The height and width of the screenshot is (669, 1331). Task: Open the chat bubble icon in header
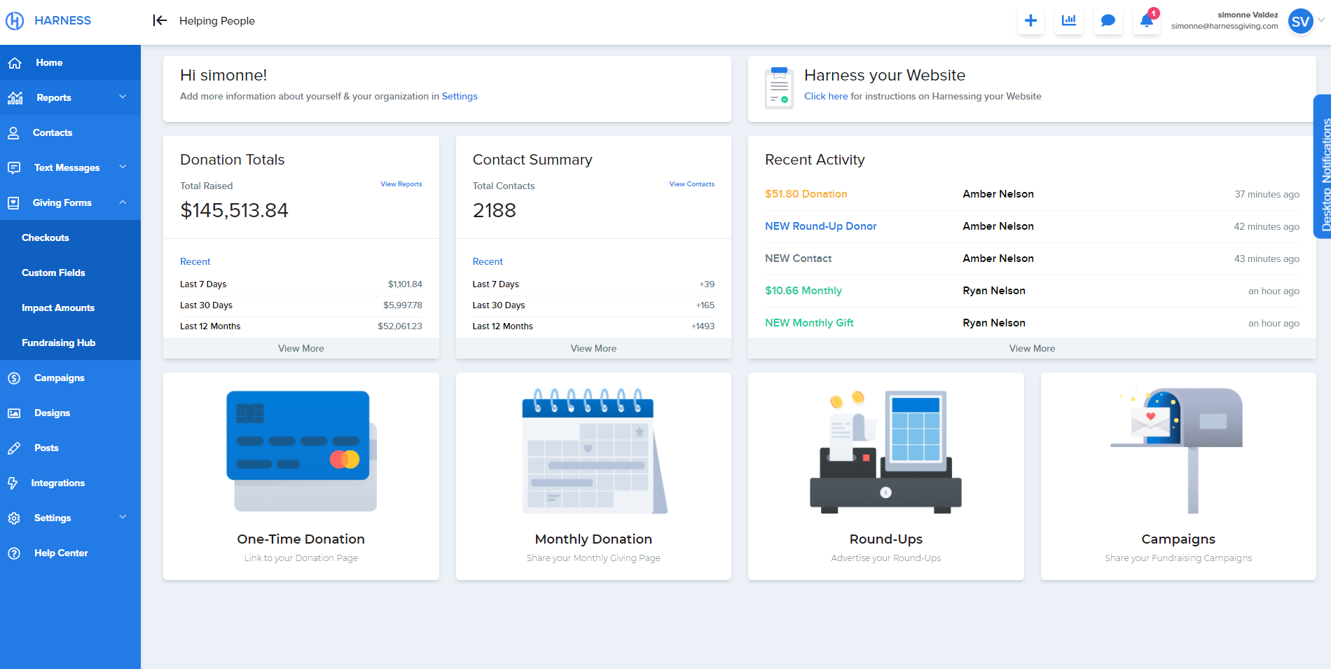click(x=1108, y=20)
